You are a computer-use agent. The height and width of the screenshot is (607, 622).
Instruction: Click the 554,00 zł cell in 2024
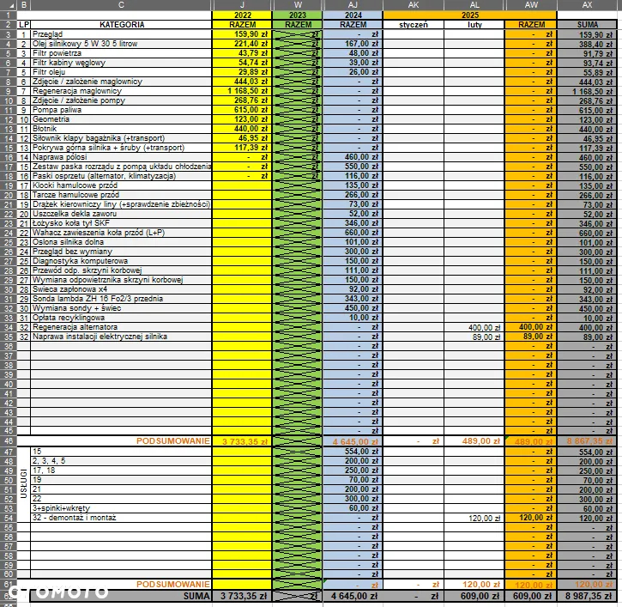[353, 452]
